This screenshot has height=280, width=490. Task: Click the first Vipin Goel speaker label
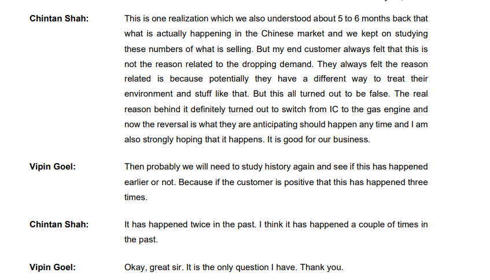click(x=53, y=167)
